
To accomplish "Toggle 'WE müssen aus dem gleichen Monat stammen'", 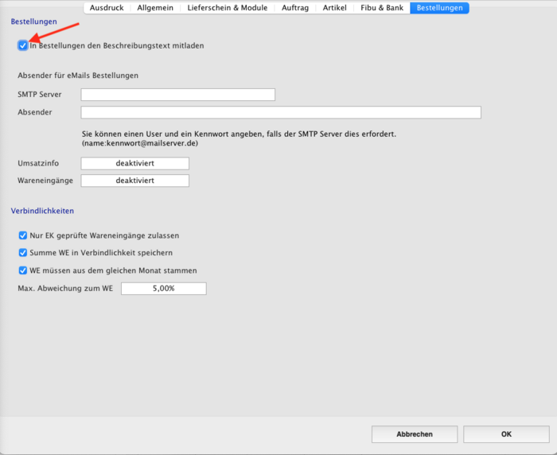I will point(22,270).
